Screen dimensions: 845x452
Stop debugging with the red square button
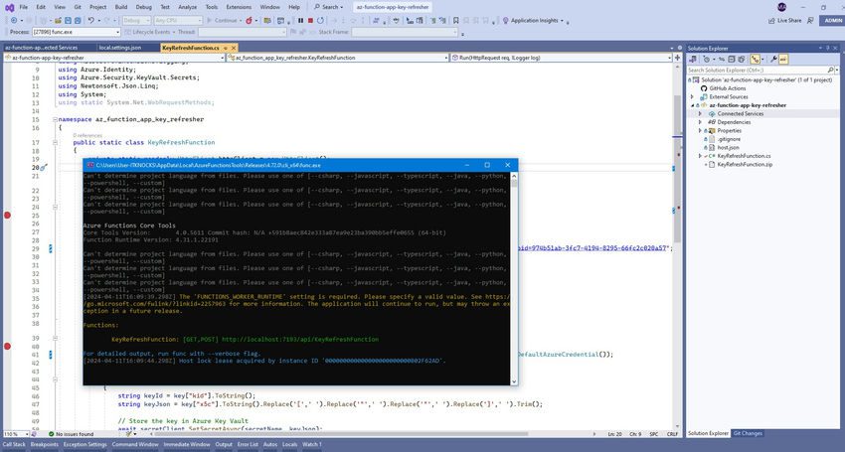pos(310,21)
